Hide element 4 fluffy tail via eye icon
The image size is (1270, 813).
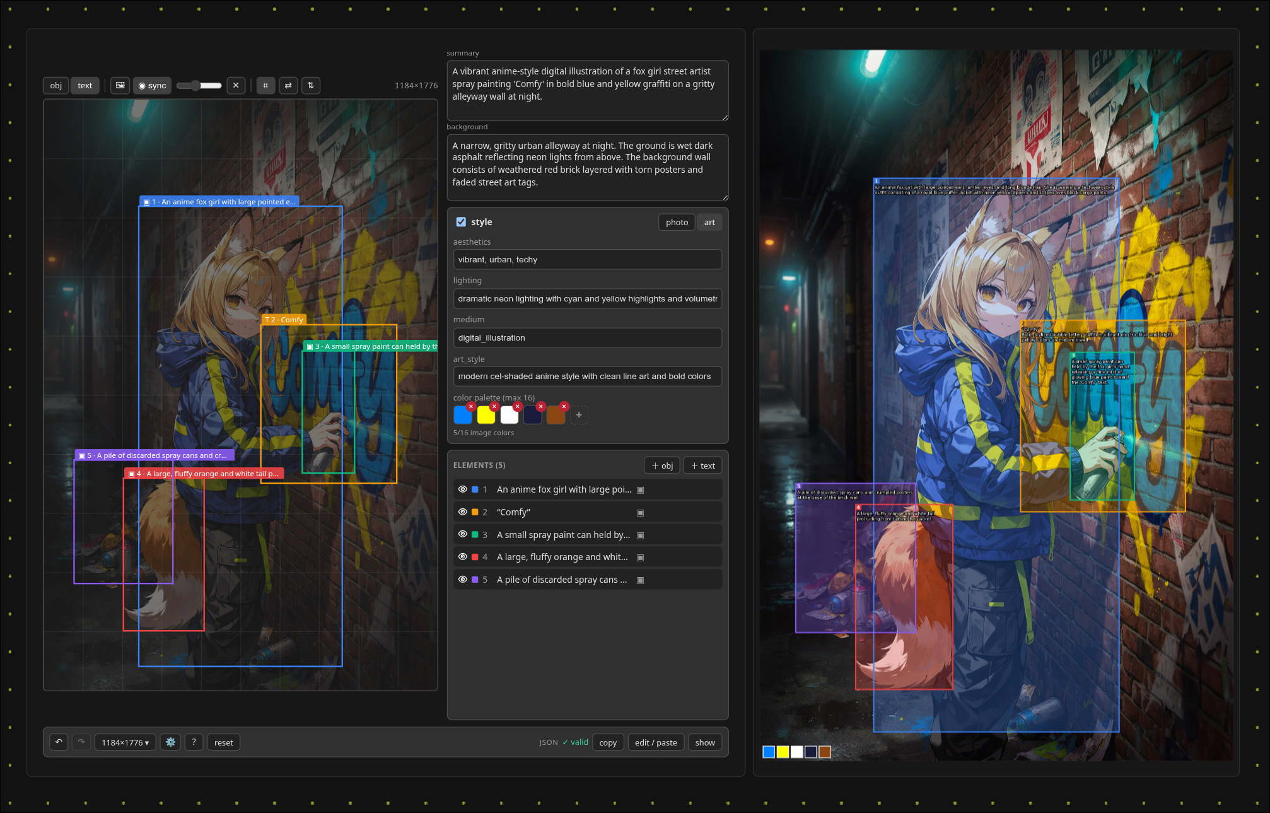(462, 557)
